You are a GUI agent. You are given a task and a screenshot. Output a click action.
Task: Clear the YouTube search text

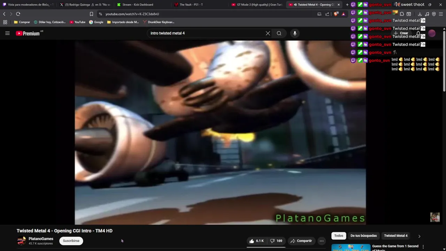coord(268,33)
